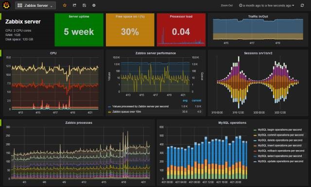Viewport: 311px width, 187px height.
Task: Click the clock icon in time picker
Action: (x=241, y=5)
